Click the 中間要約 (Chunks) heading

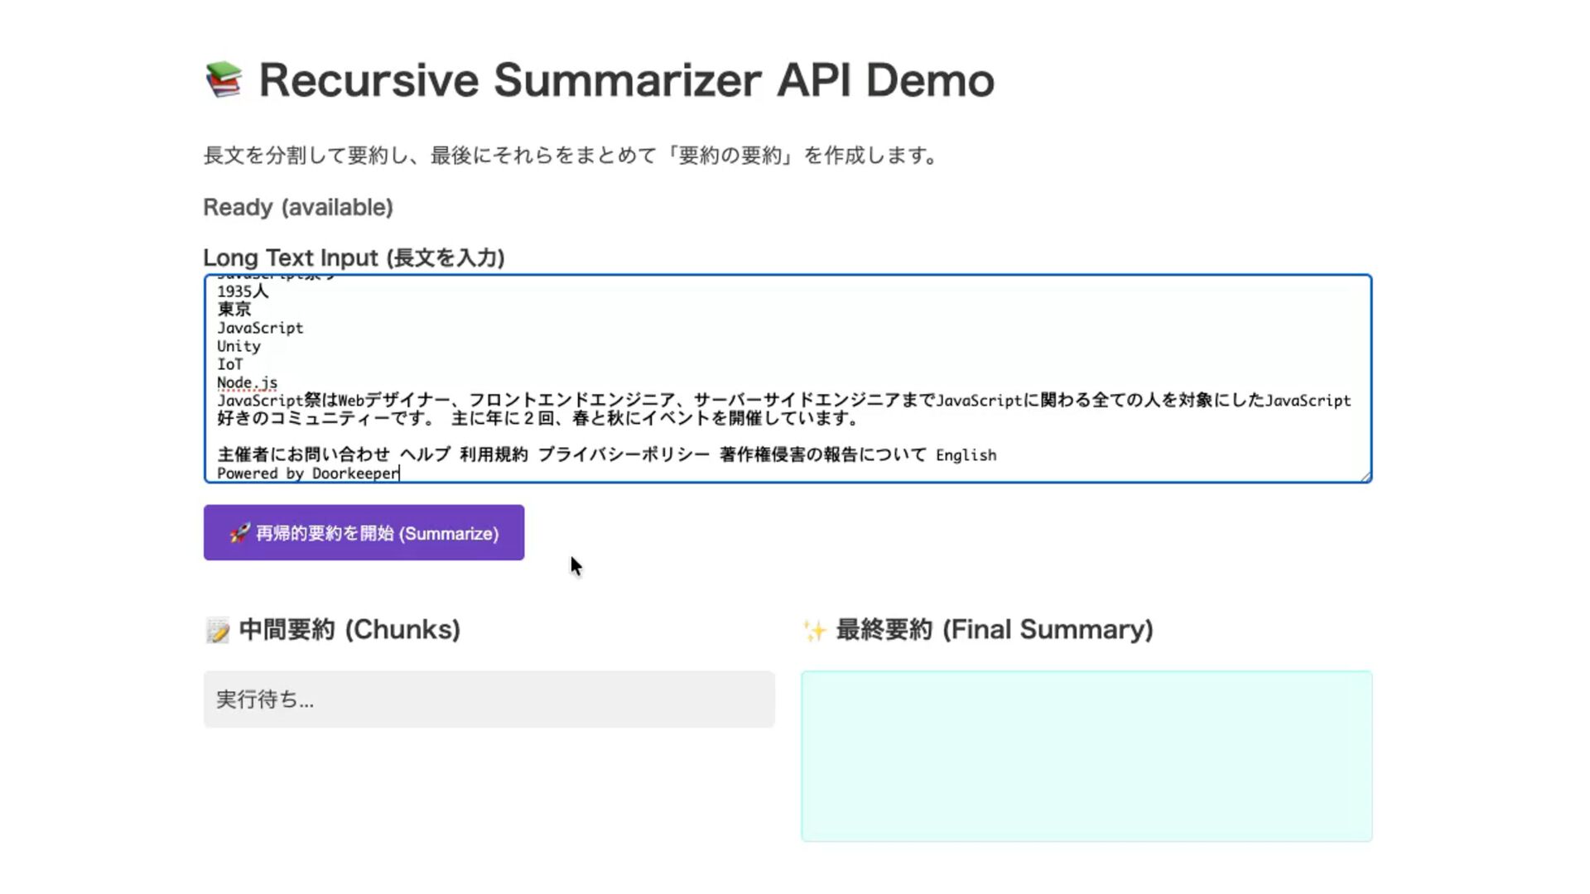[349, 630]
